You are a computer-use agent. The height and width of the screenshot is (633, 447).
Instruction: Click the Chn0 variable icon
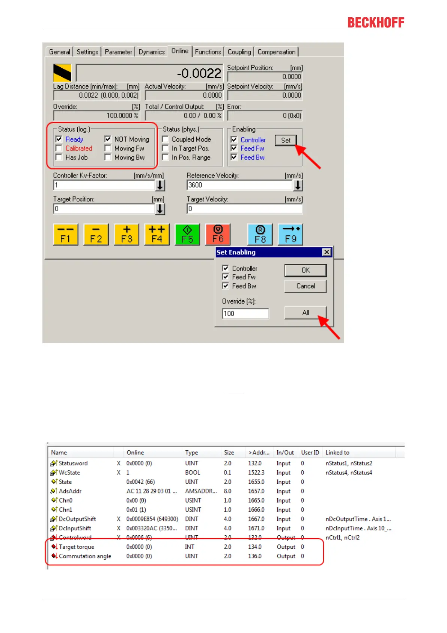(x=54, y=500)
